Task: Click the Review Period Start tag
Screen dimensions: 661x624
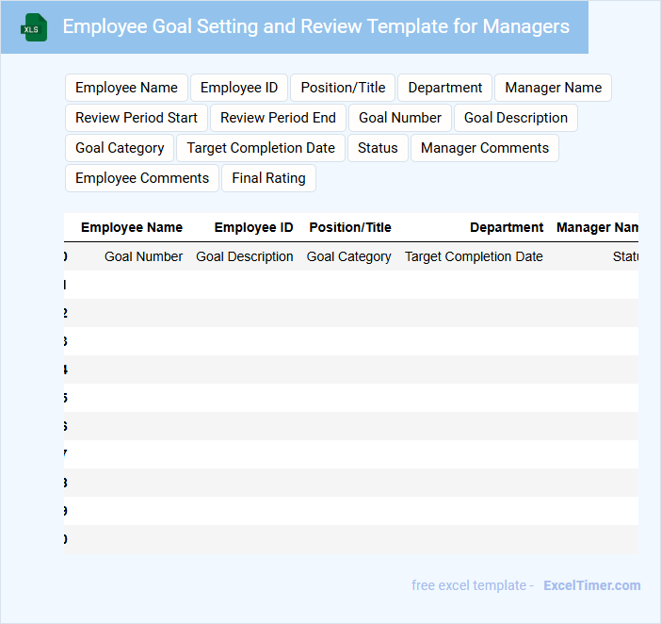Action: [137, 118]
